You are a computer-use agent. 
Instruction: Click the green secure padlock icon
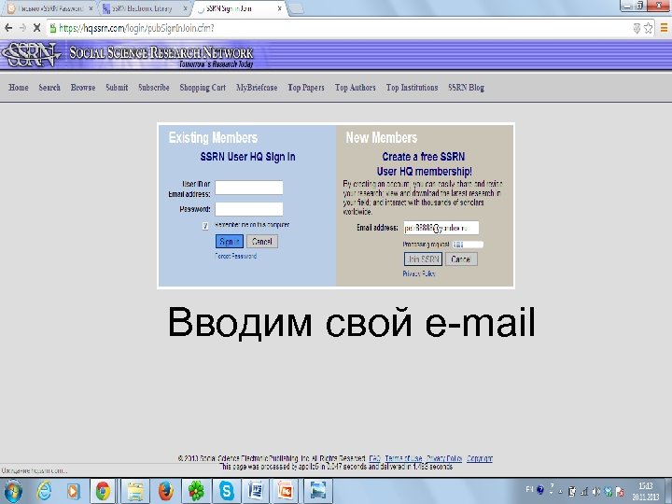pos(52,28)
